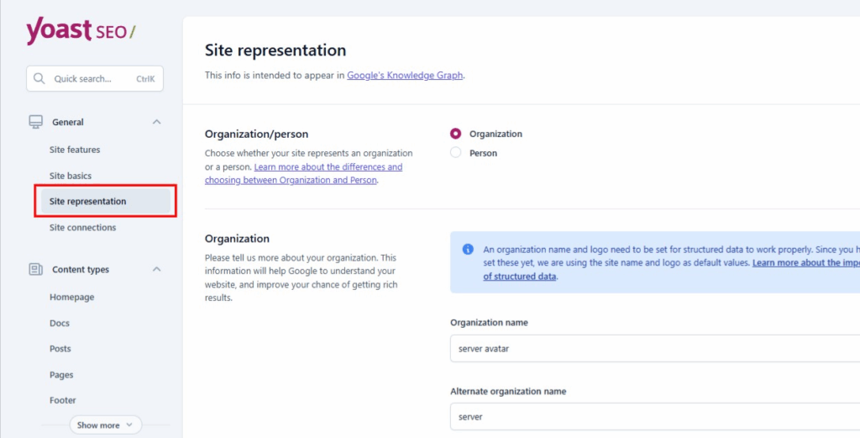The width and height of the screenshot is (860, 438).
Task: Click the General monitor icon
Action: [35, 122]
